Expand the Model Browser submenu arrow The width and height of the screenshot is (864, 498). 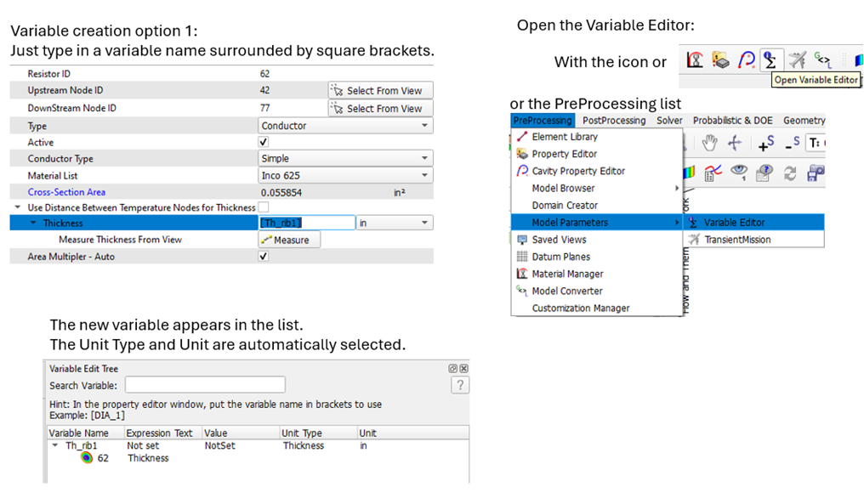point(677,188)
